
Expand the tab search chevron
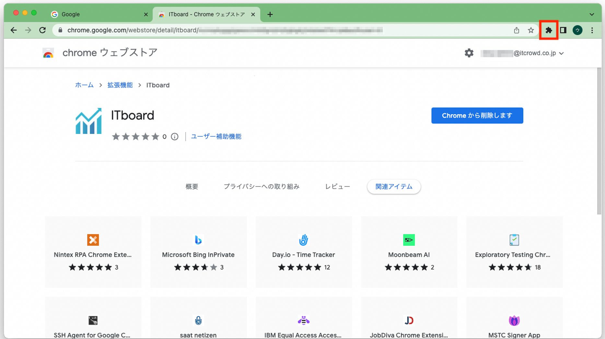(x=592, y=15)
